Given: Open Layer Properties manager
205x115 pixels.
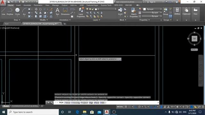Looking at the screenshot, I should [x=81, y=12].
